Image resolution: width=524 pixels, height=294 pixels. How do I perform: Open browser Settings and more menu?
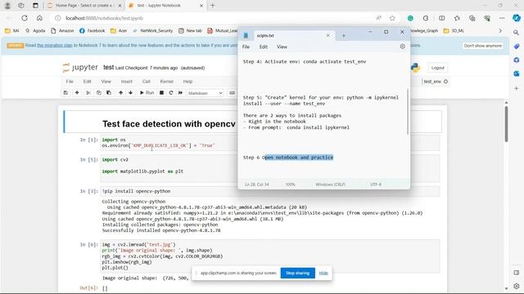pos(502,18)
